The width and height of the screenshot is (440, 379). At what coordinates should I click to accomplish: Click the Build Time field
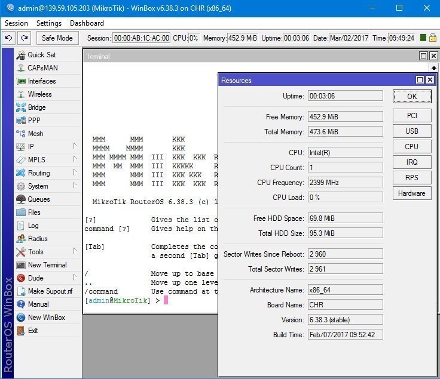(x=346, y=335)
